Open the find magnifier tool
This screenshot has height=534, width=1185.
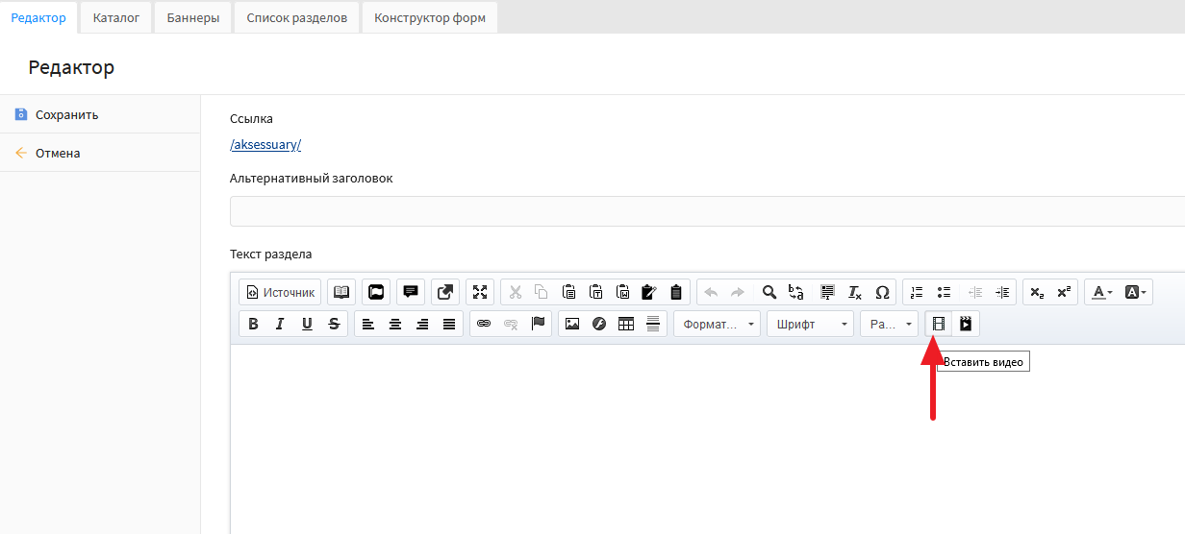(x=769, y=293)
